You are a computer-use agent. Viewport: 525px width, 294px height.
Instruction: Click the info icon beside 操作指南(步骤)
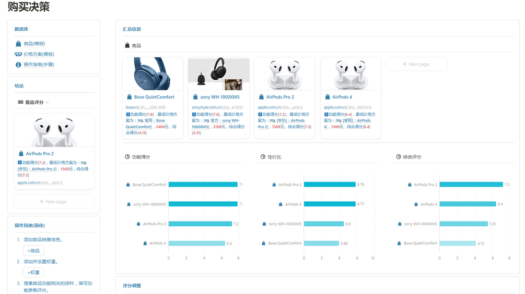coord(18,65)
